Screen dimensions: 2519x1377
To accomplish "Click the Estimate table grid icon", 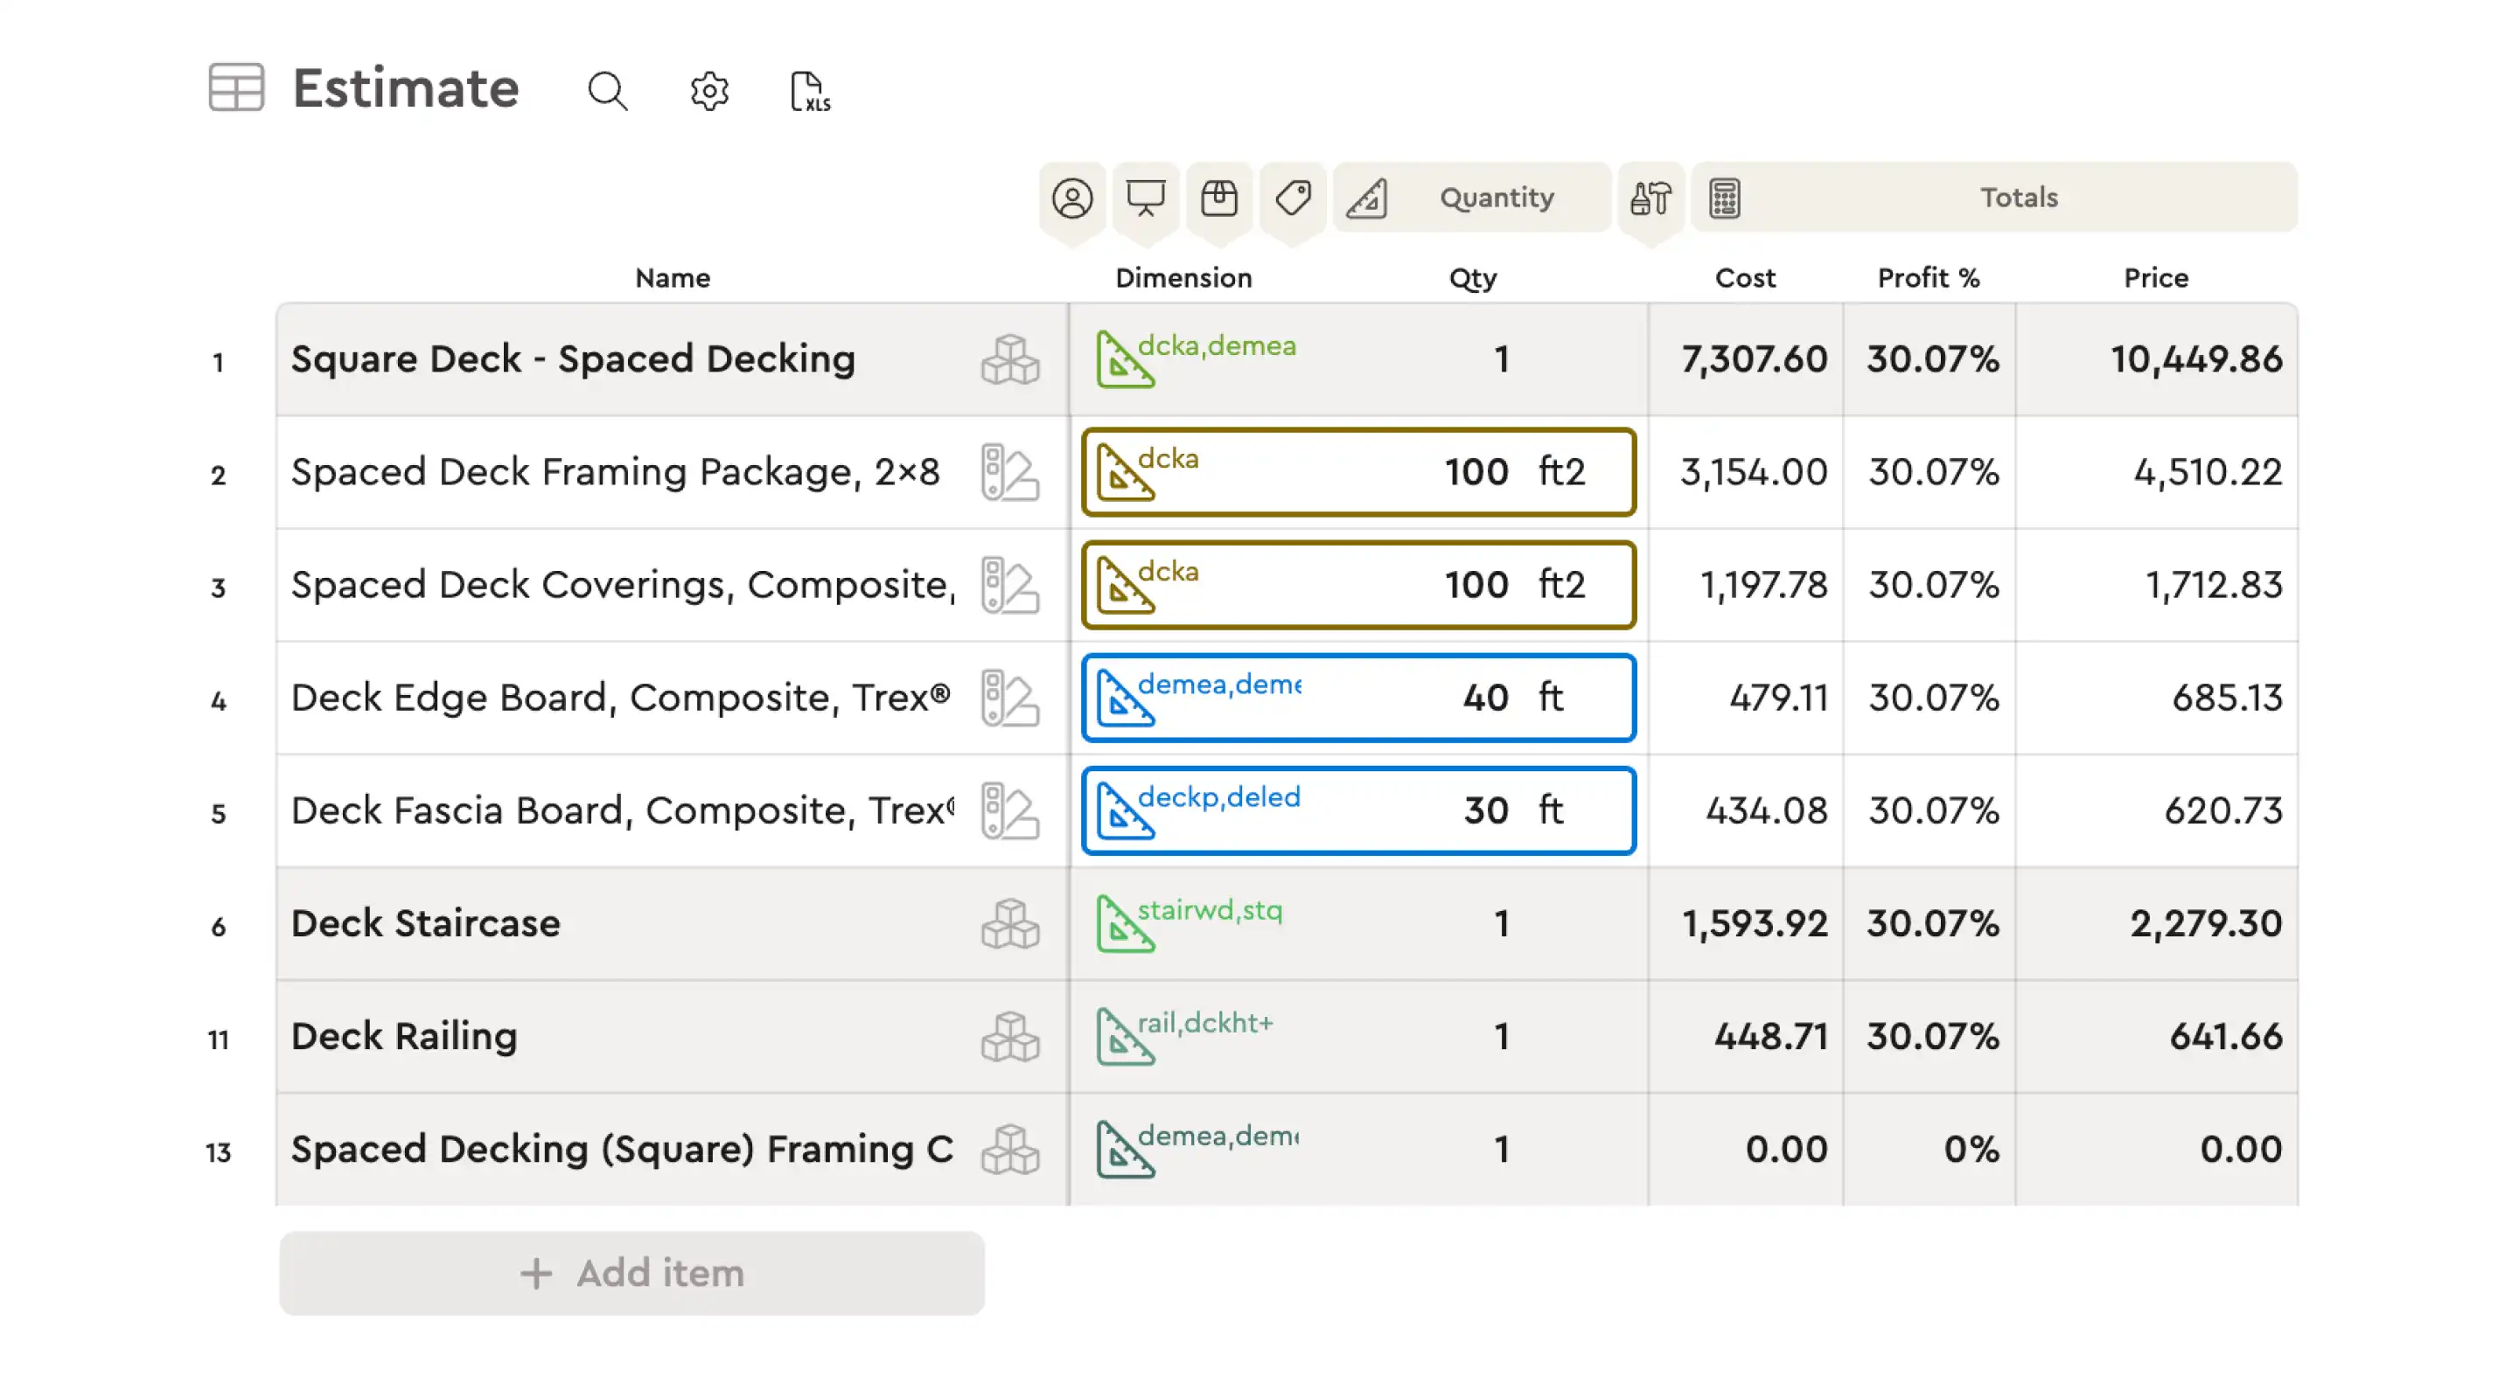I will click(235, 88).
